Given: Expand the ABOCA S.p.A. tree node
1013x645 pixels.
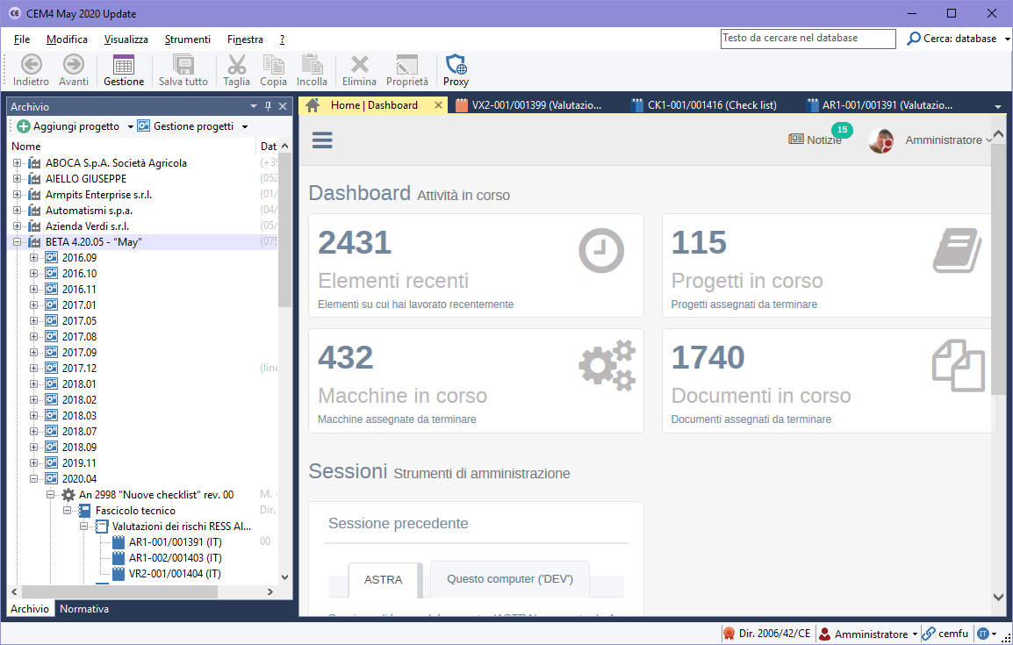Looking at the screenshot, I should click(18, 163).
